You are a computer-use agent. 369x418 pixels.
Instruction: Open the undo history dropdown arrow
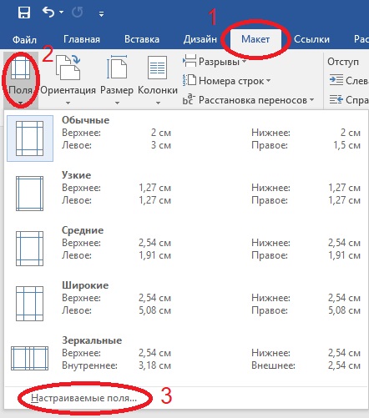tap(62, 13)
